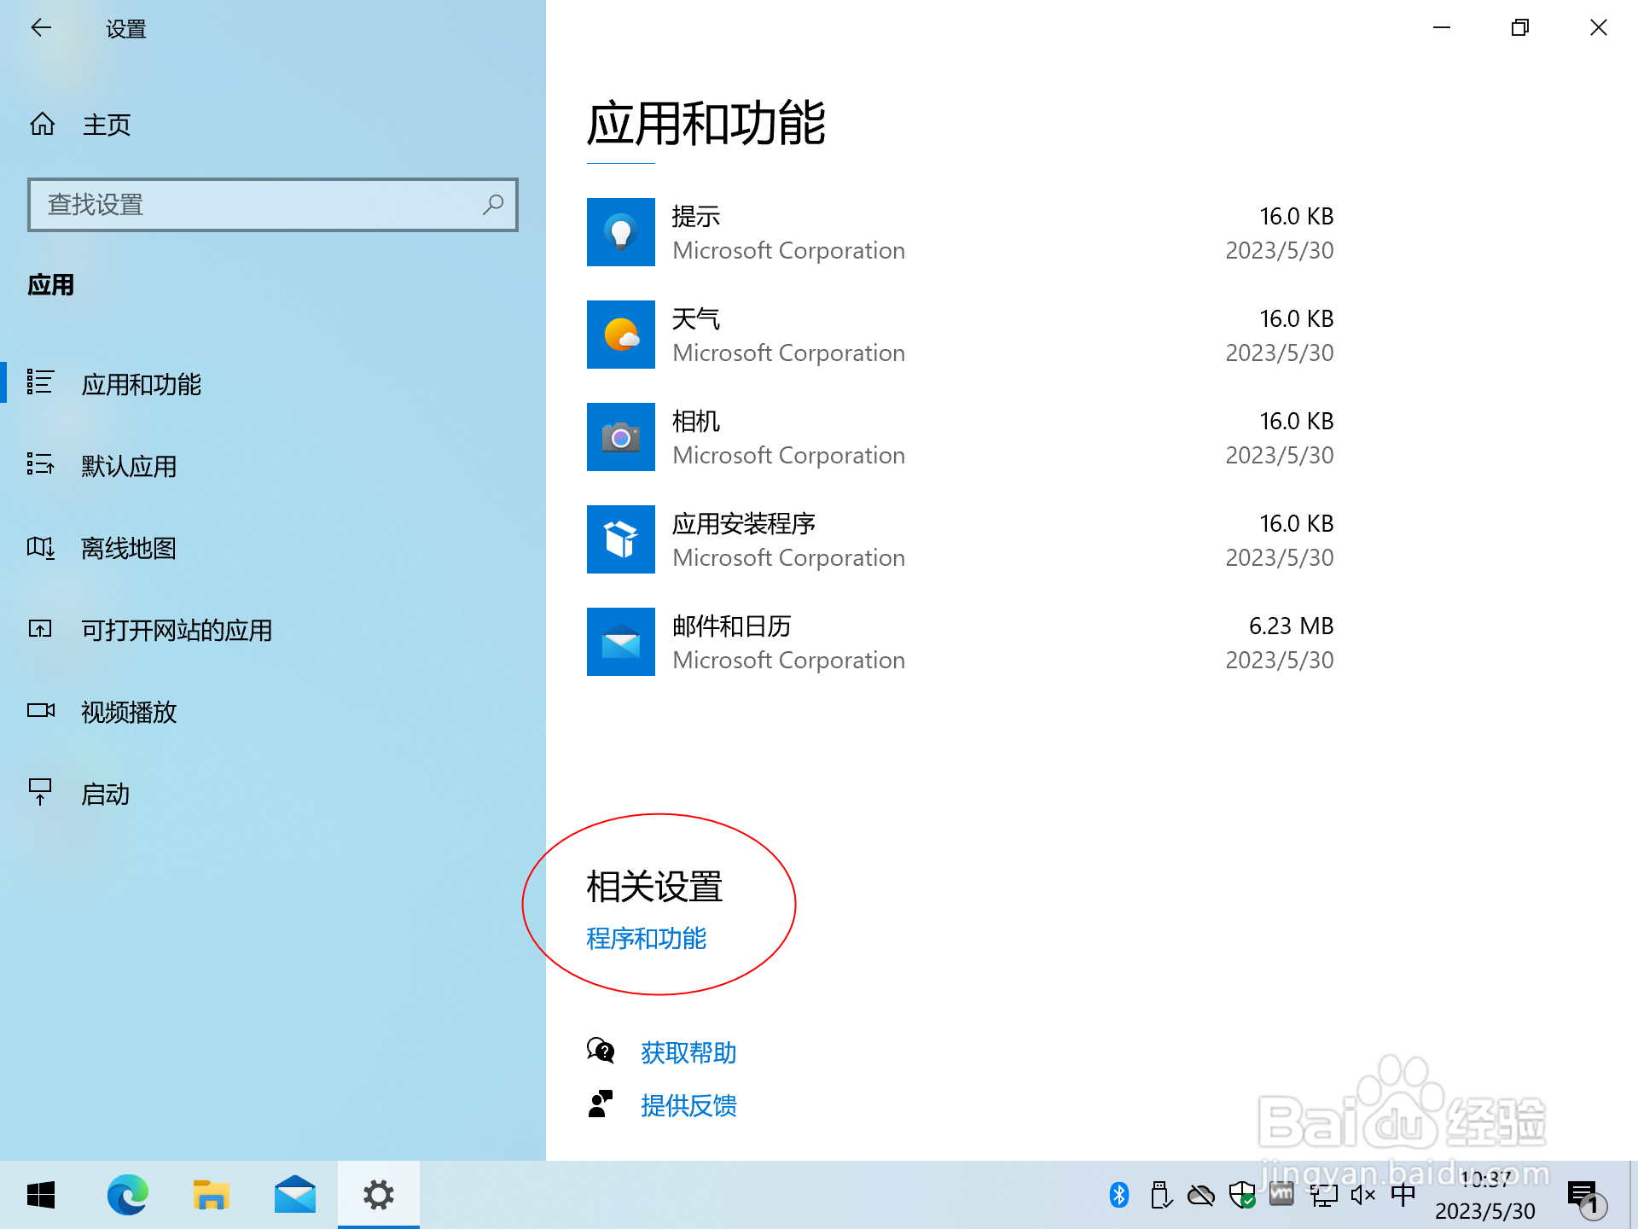The width and height of the screenshot is (1638, 1229).
Task: Switch the 中 input method indicator
Action: tap(1403, 1195)
